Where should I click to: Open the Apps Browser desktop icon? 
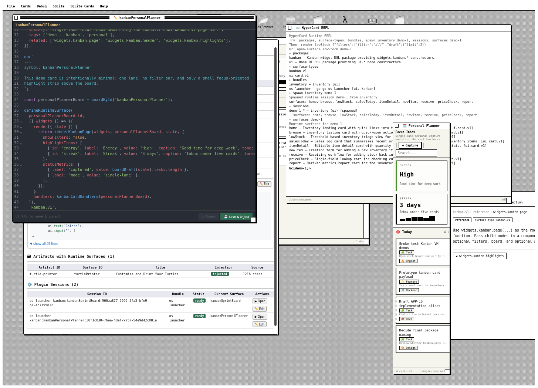[264, 21]
